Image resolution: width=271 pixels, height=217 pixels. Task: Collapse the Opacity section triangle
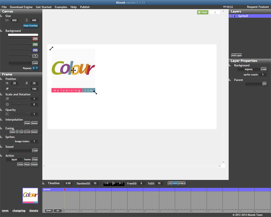[1, 110]
